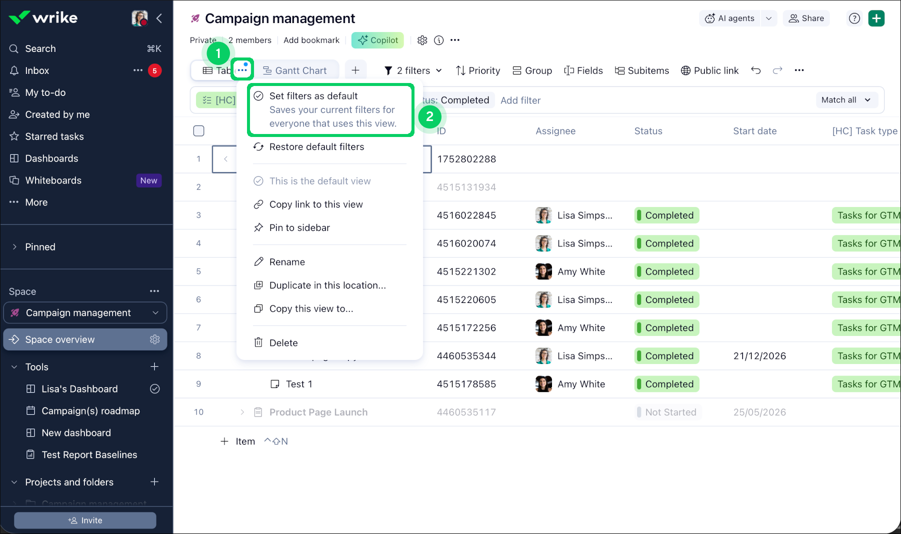The width and height of the screenshot is (901, 534).
Task: Select Duplicate in this location
Action: pyautogui.click(x=327, y=285)
